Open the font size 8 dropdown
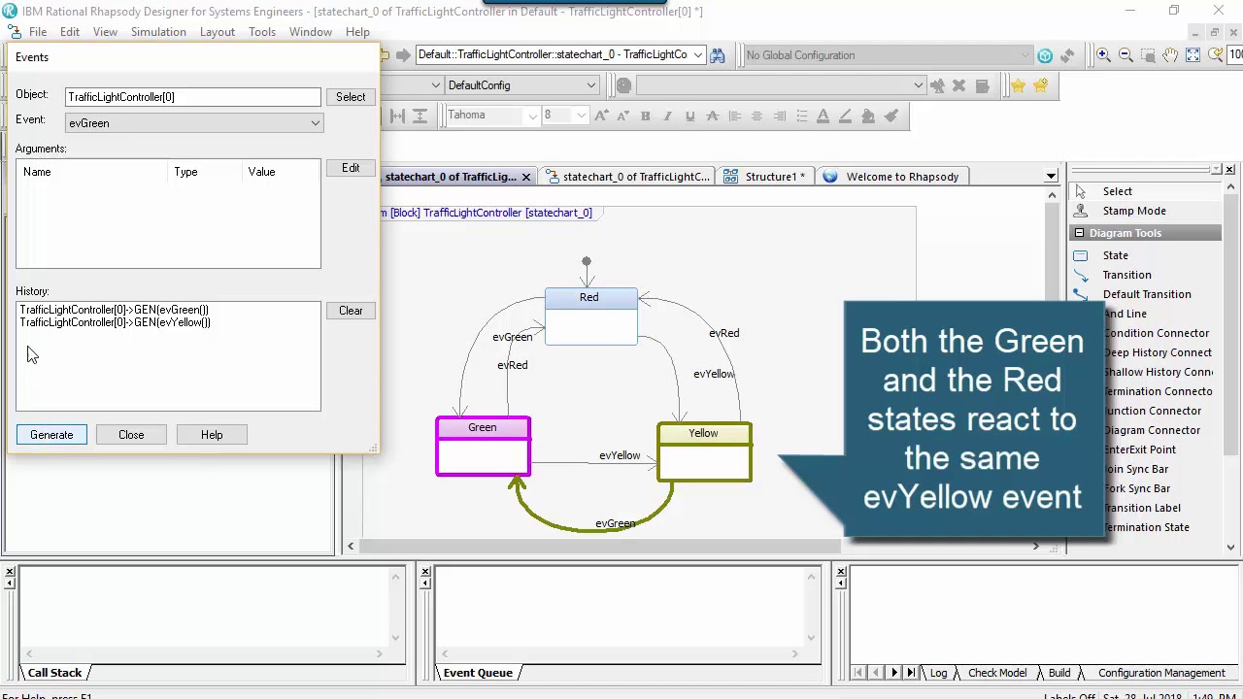 coord(581,116)
